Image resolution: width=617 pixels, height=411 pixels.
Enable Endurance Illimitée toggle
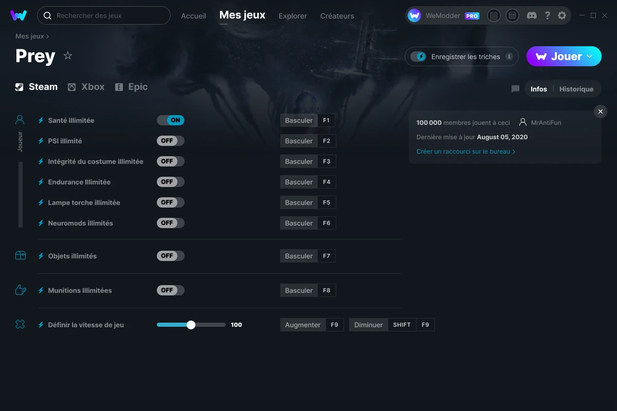point(171,182)
